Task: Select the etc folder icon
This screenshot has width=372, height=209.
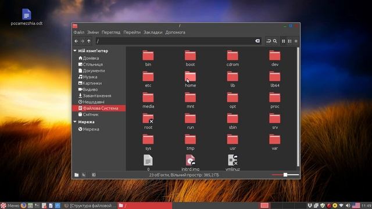Action: tap(148, 77)
